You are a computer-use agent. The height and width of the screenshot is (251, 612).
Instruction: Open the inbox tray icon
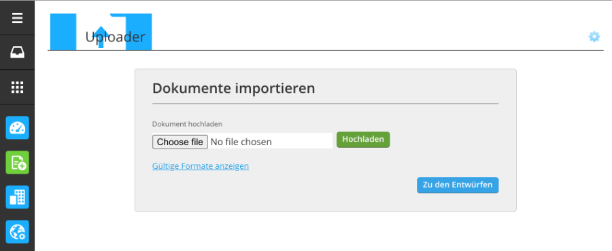tap(17, 52)
